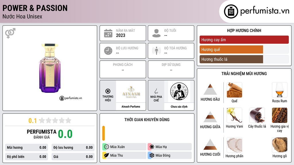This screenshot has width=294, height=165.
Task: Click the Mùa Thu season chip
Action: pos(124,155)
